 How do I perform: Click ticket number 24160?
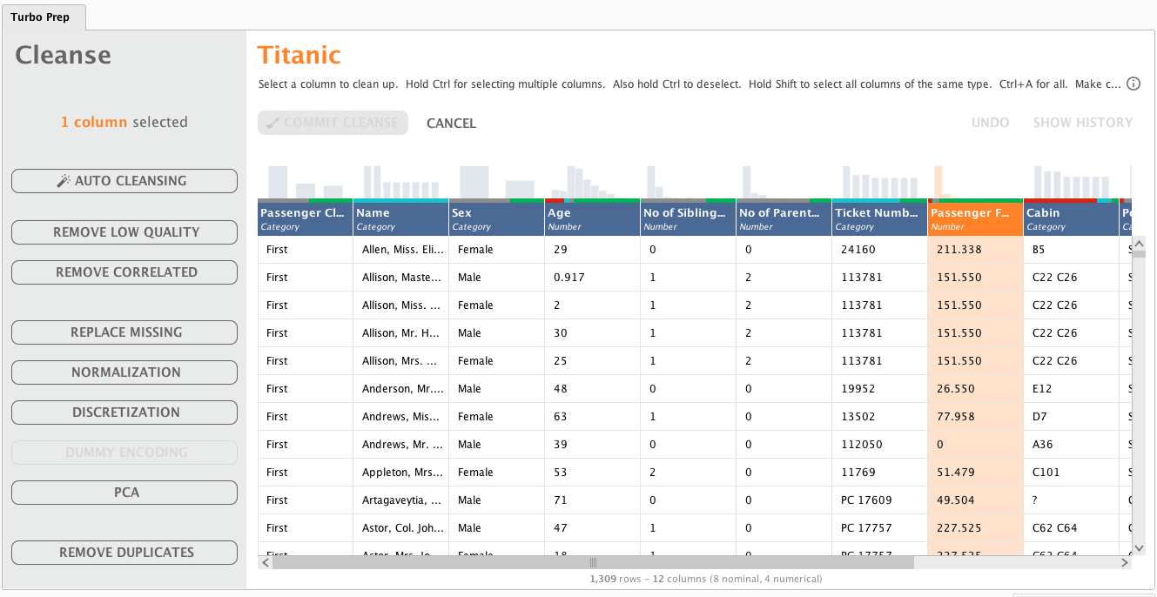tap(879, 250)
